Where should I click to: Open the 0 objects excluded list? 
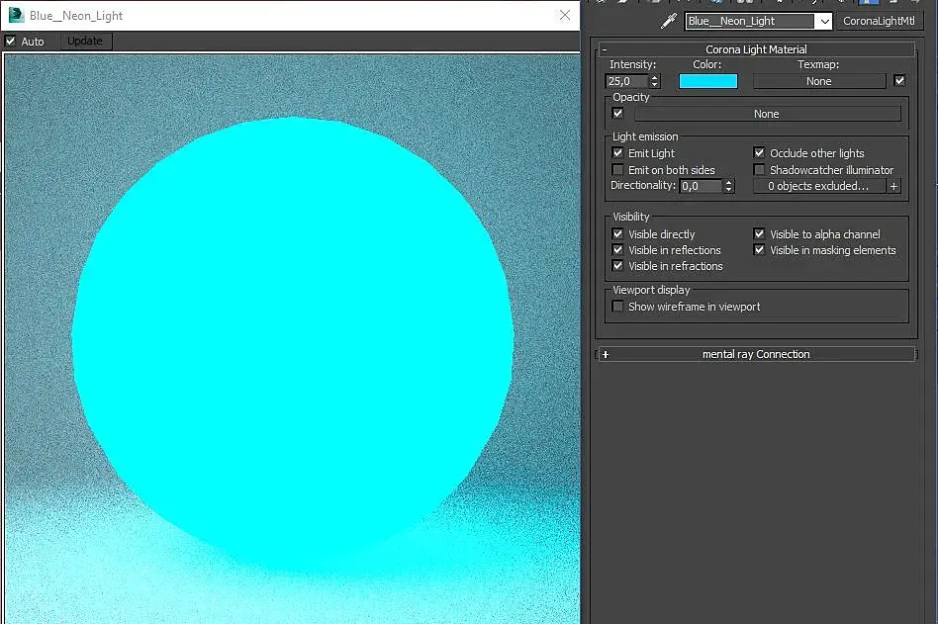coord(818,186)
